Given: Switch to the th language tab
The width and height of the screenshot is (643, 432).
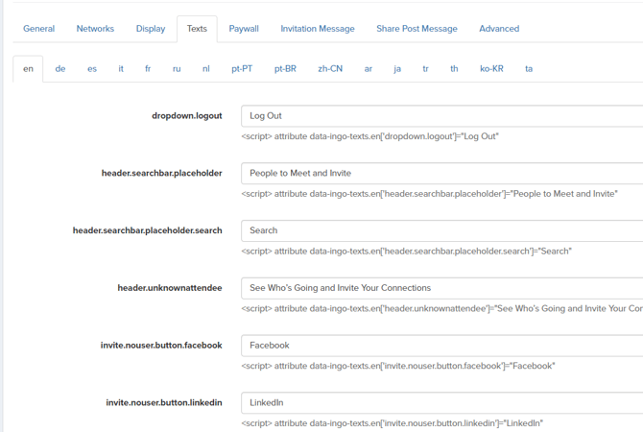Looking at the screenshot, I should [454, 69].
